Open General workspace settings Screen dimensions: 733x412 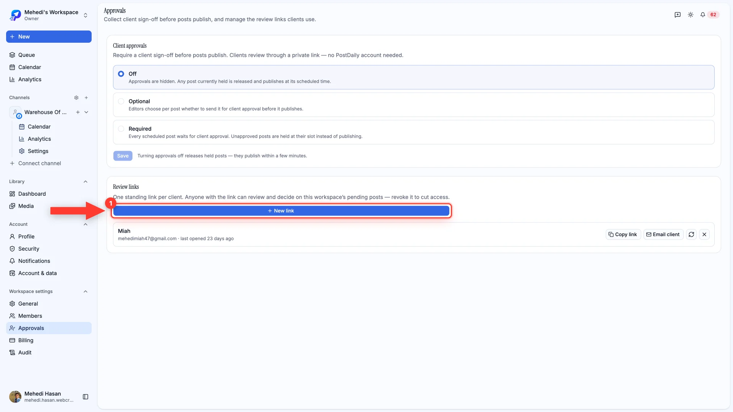pyautogui.click(x=49, y=304)
